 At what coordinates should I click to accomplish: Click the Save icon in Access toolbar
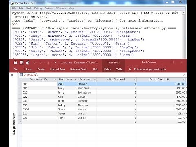point(16,62)
